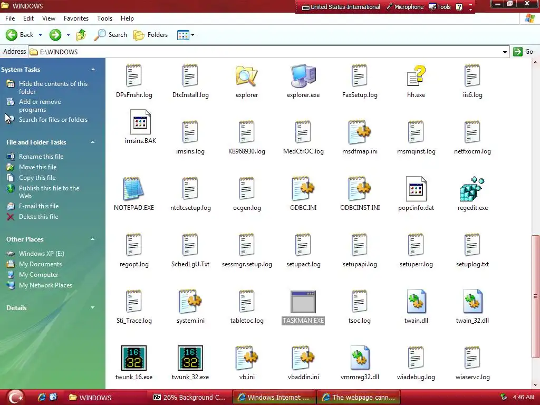Select the system.ini settings file icon
Image resolution: width=540 pixels, height=405 pixels.
click(190, 302)
